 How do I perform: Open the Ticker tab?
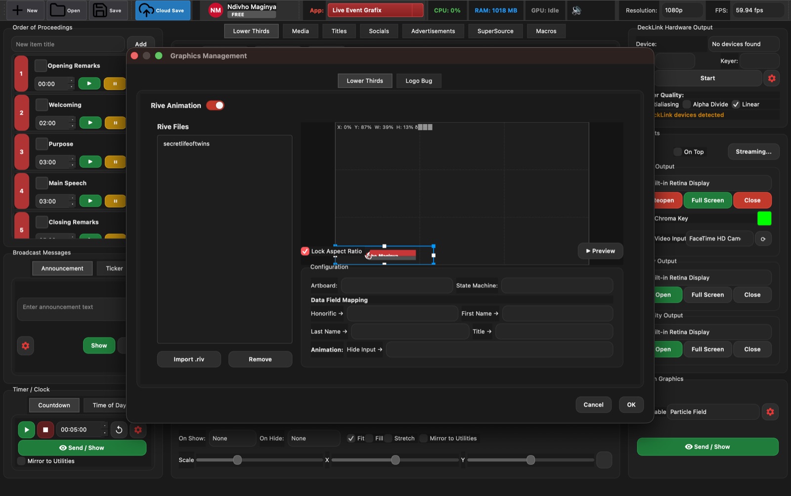click(x=114, y=269)
